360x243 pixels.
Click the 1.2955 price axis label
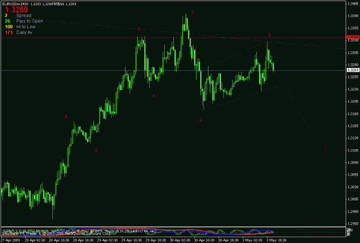353,224
